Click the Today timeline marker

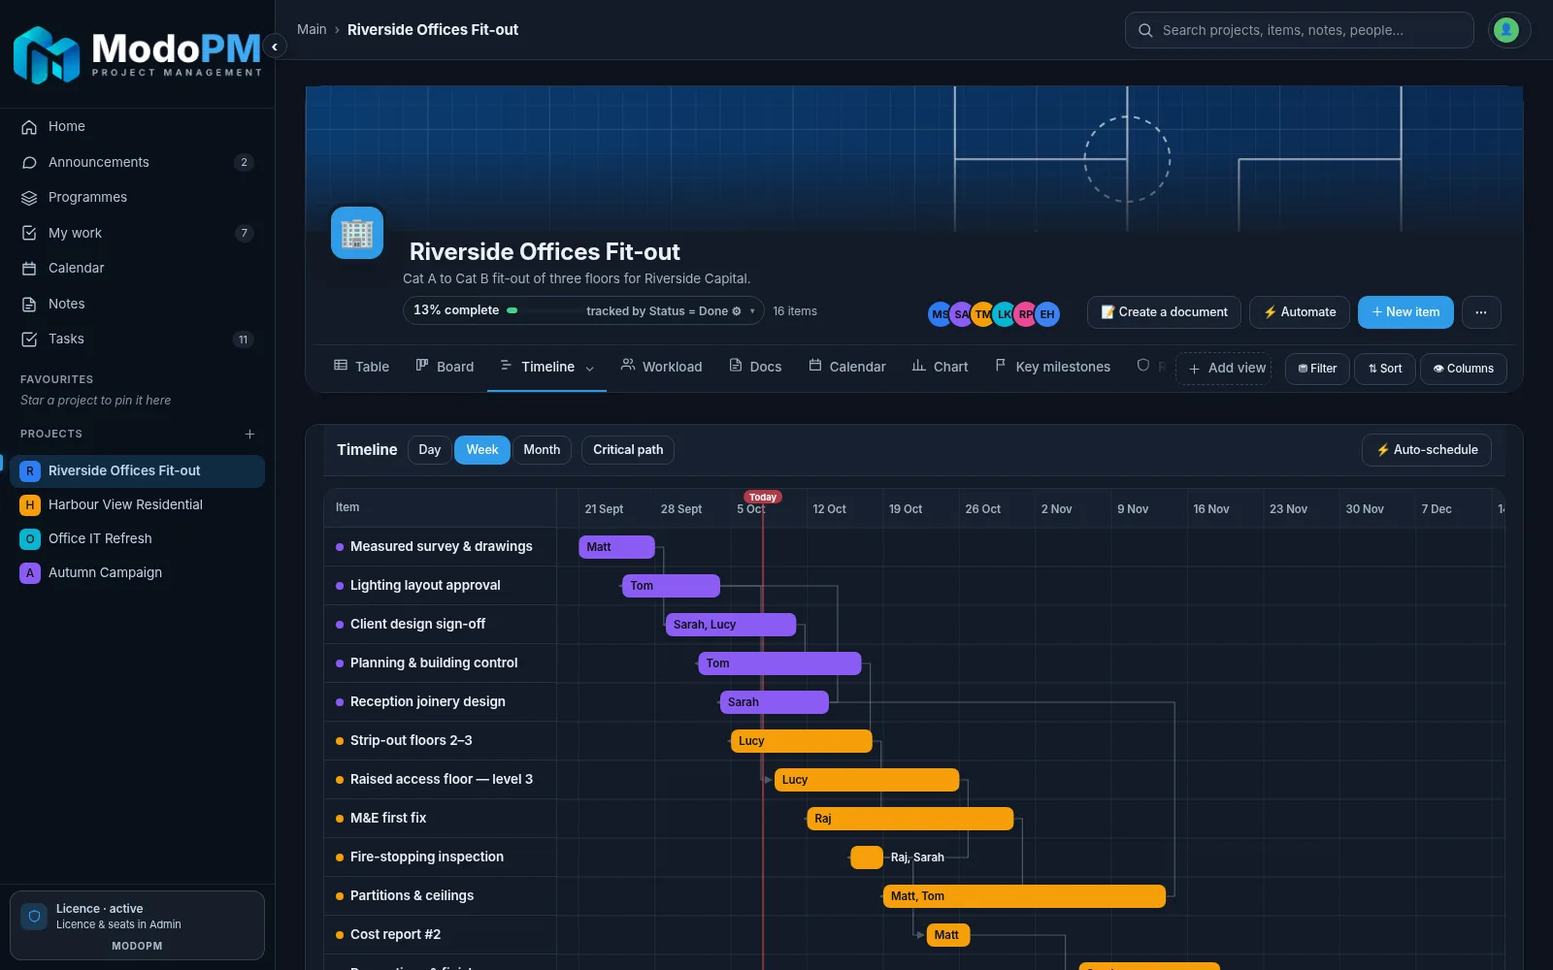tap(763, 497)
